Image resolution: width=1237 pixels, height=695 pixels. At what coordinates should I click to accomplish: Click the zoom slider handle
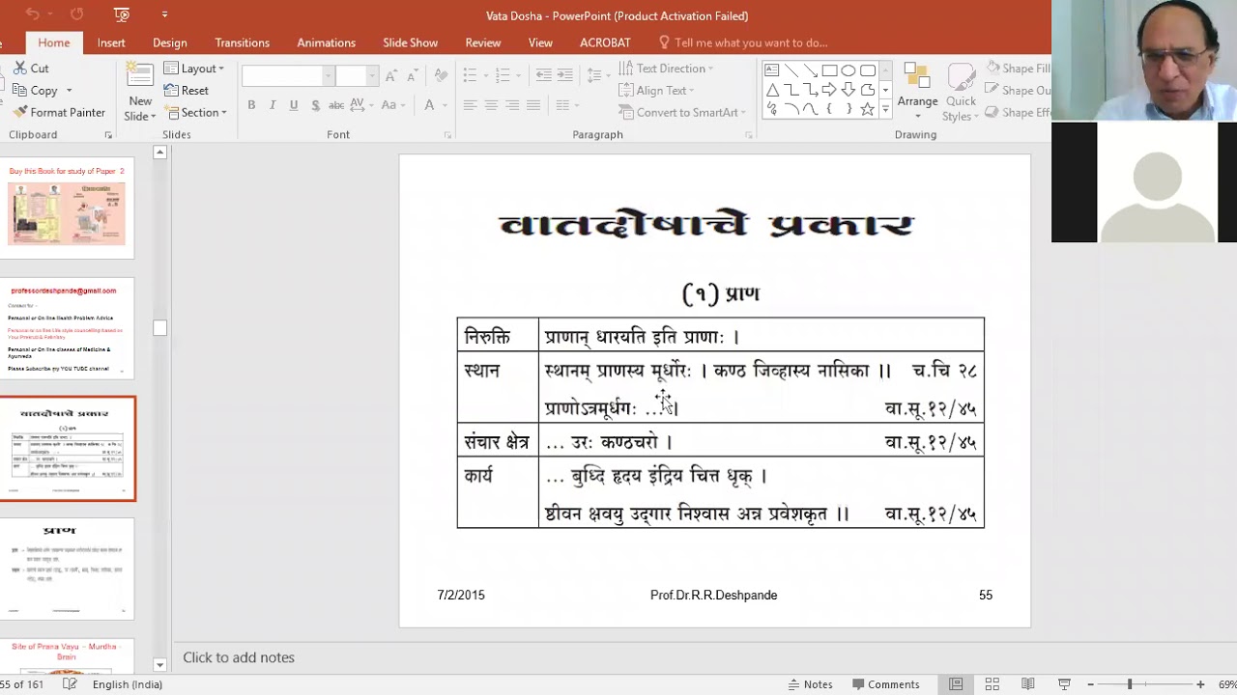tap(1129, 684)
